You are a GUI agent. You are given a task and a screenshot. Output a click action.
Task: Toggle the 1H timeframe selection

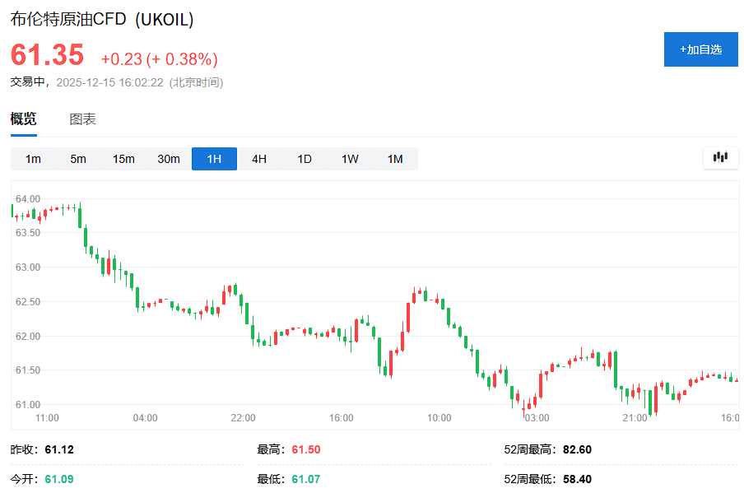213,159
